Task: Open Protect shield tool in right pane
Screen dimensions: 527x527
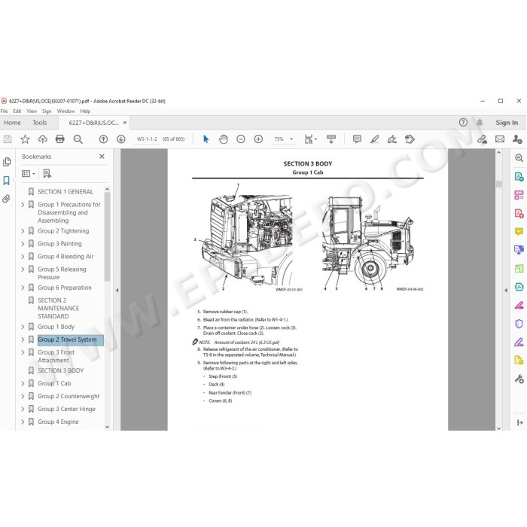Action: 519,323
